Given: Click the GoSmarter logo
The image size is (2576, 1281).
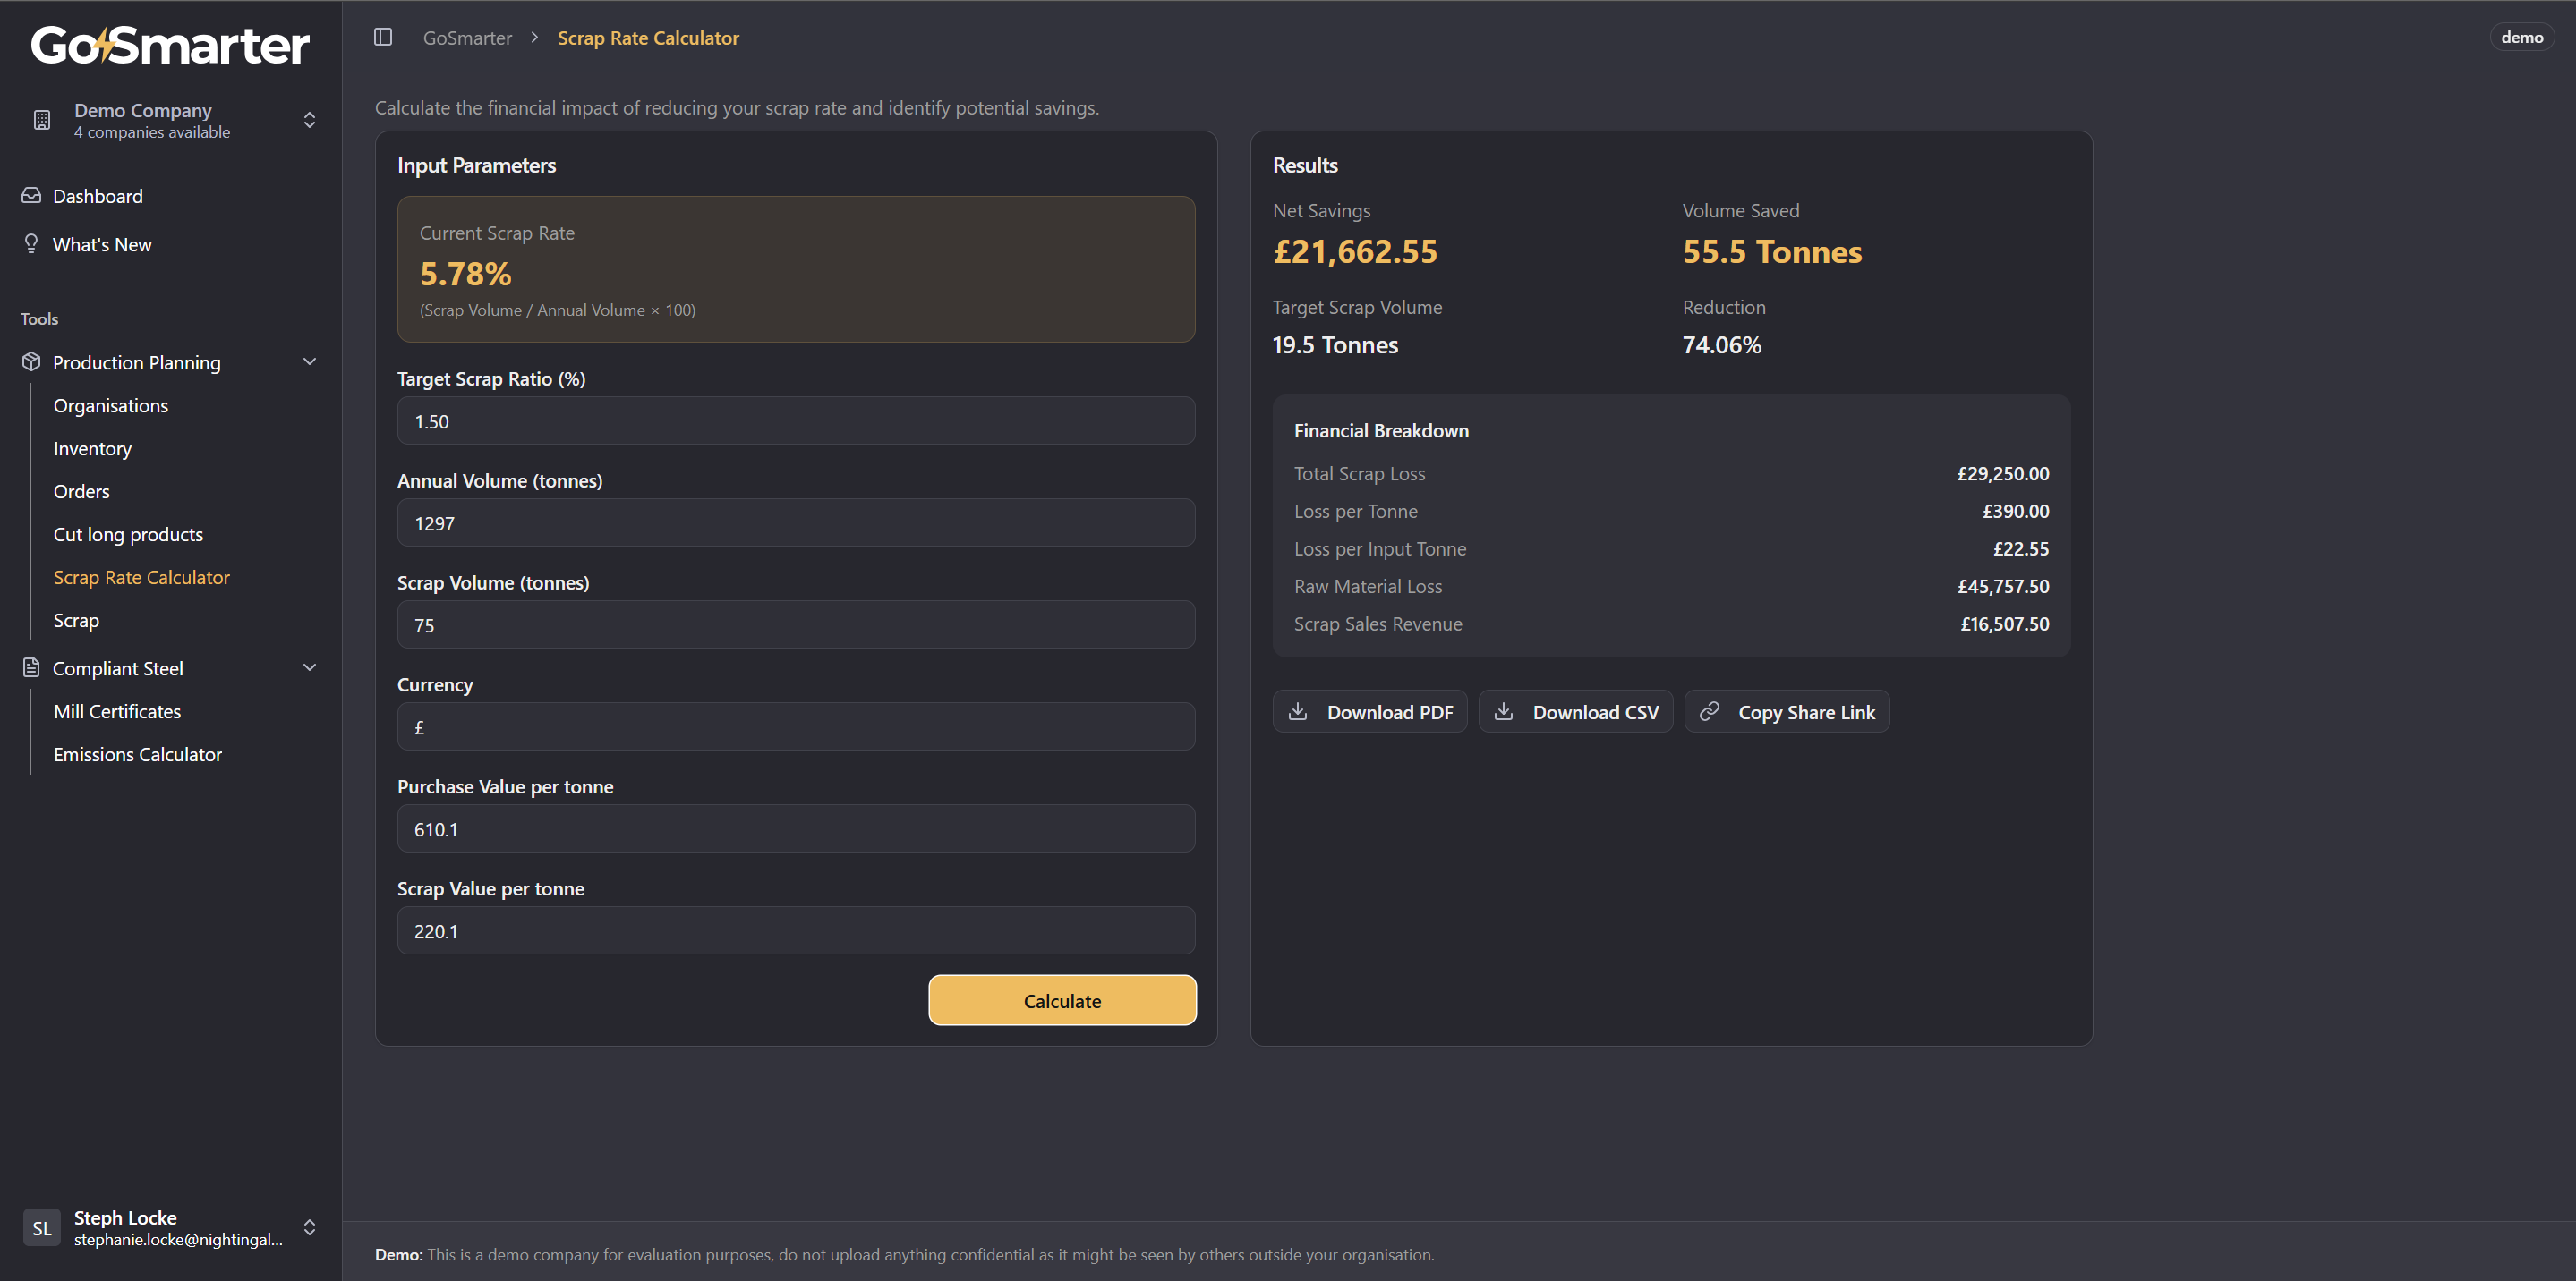Looking at the screenshot, I should 170,45.
